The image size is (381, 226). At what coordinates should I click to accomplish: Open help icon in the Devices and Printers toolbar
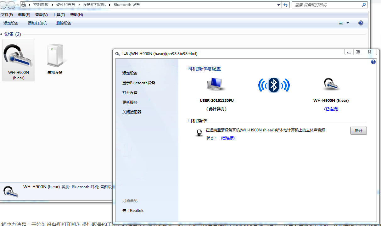click(361, 23)
